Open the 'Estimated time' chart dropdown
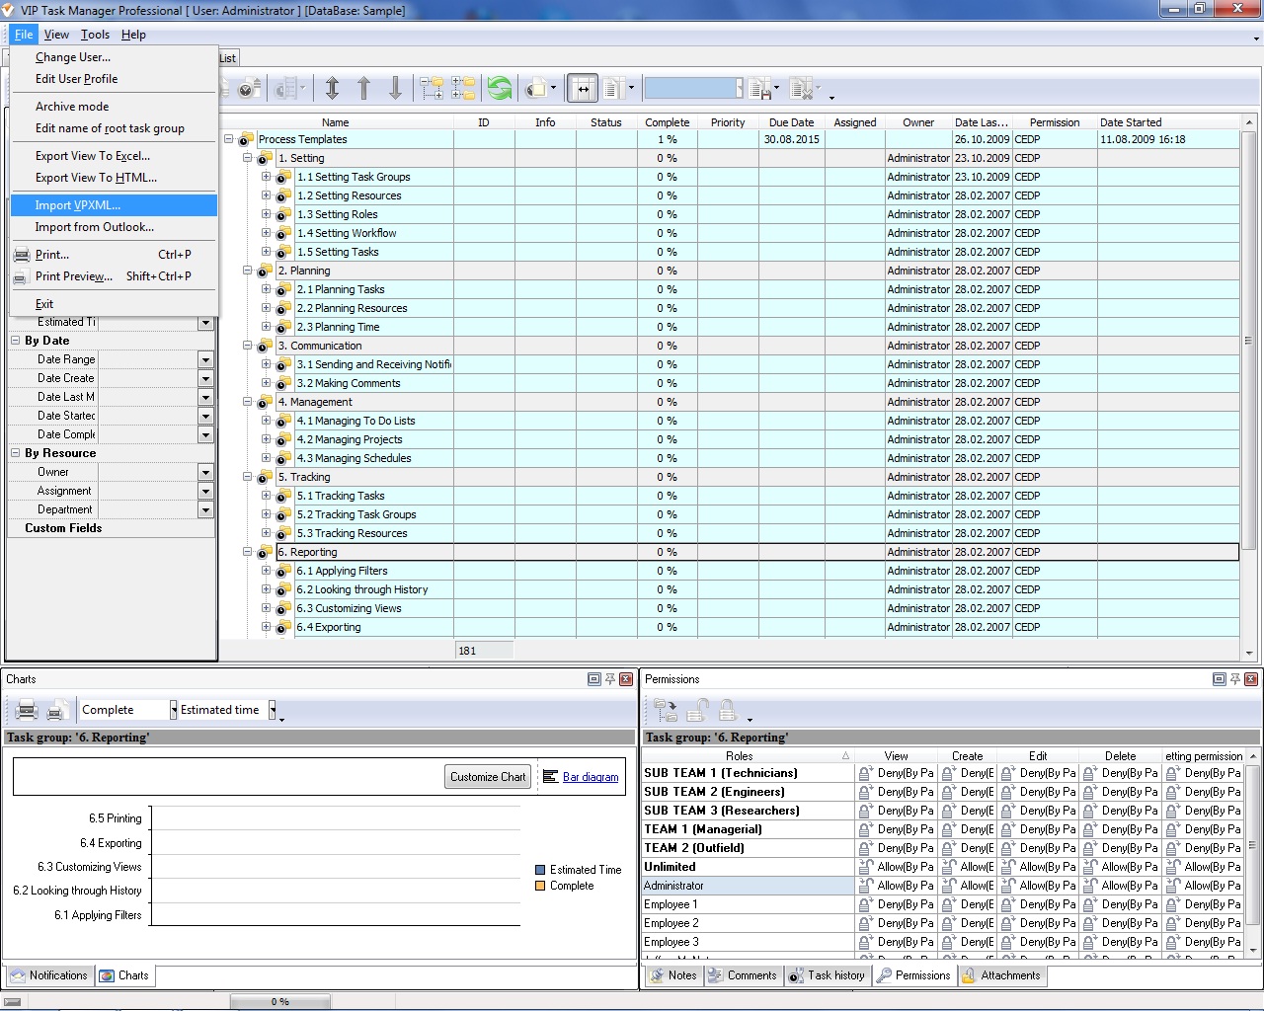This screenshot has height=1011, width=1264. pyautogui.click(x=274, y=709)
